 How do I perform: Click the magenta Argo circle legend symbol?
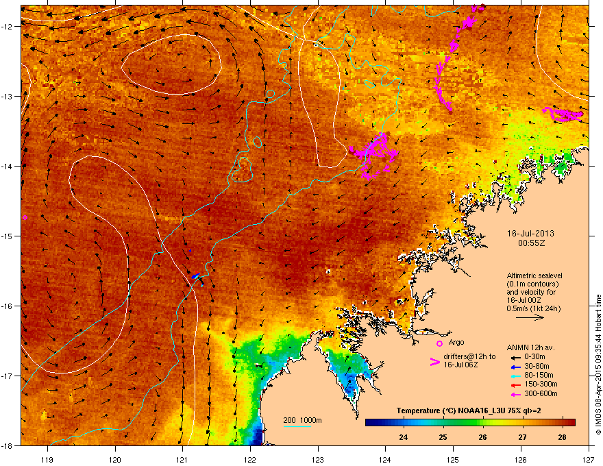(x=439, y=343)
